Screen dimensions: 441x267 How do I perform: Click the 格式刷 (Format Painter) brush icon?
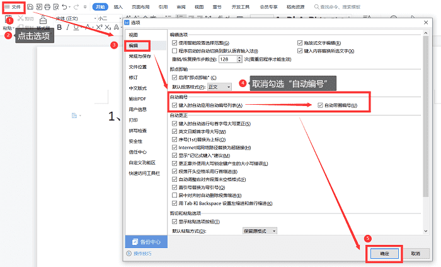coord(43,20)
